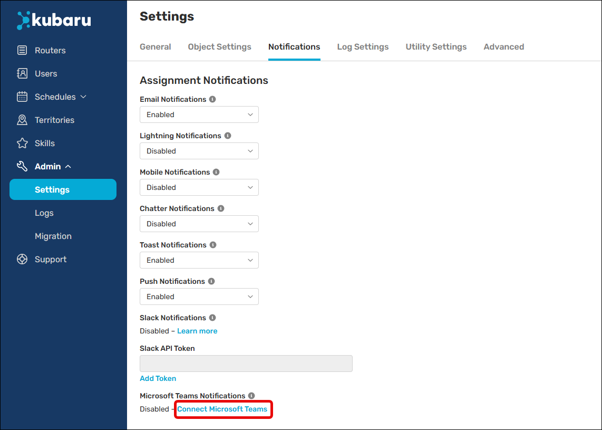Click the Territories map pin icon
The width and height of the screenshot is (602, 430).
tap(22, 120)
